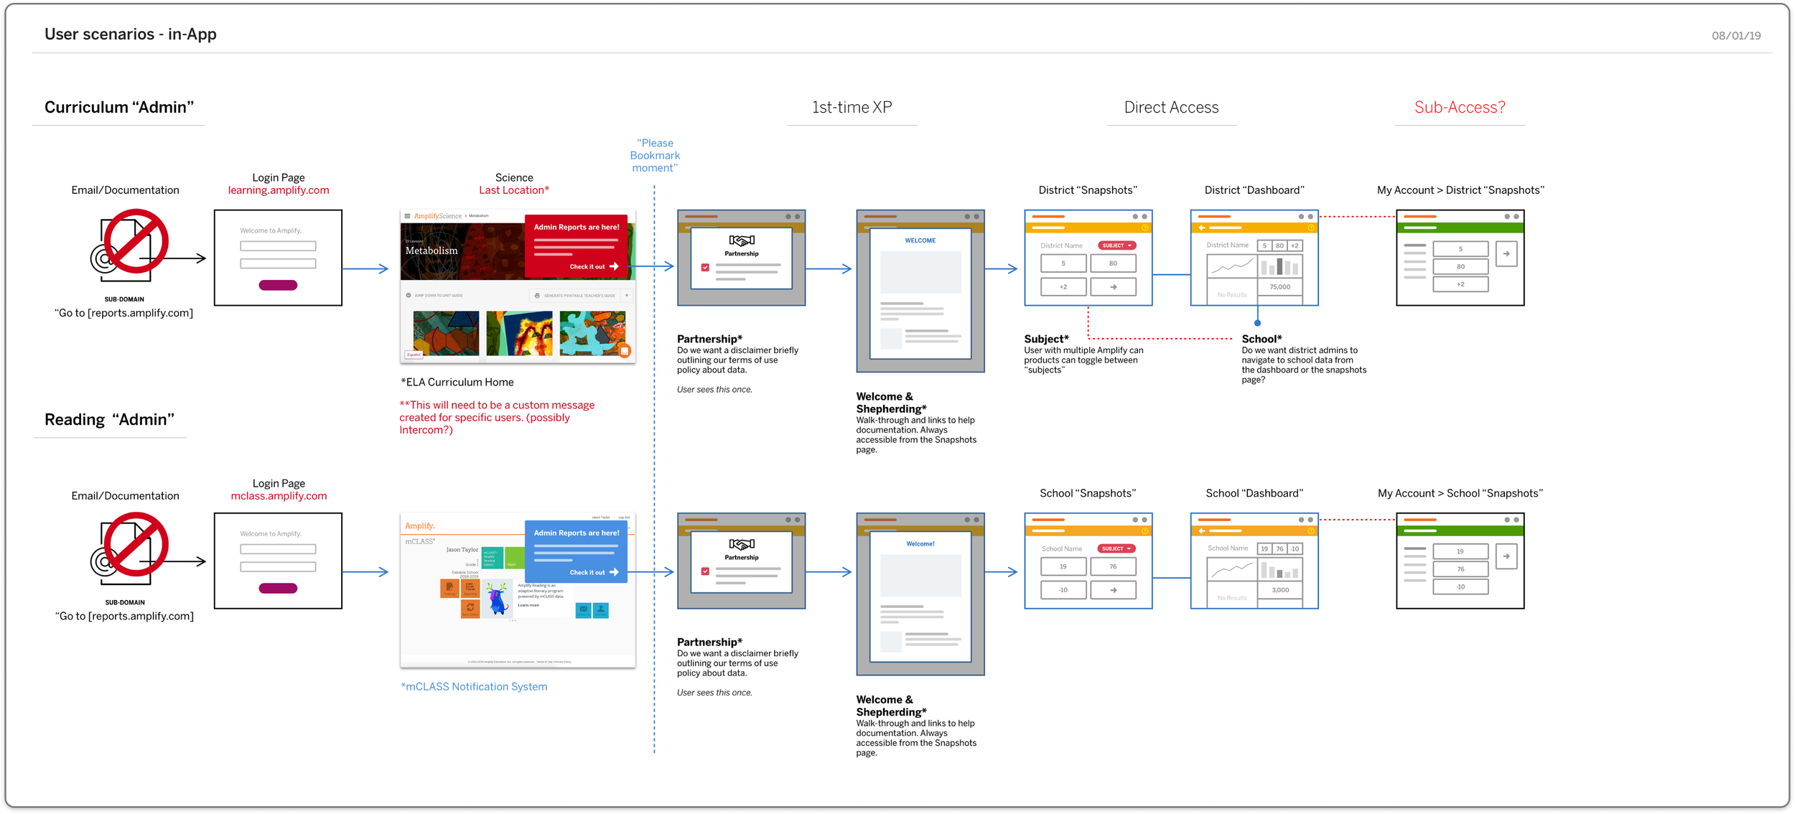
Task: Click the 76 cell in School Snapshots grid
Action: (x=1113, y=567)
